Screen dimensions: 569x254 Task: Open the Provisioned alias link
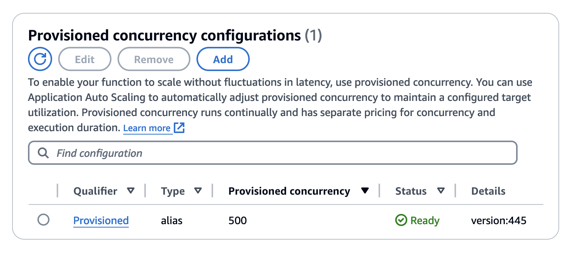pyautogui.click(x=101, y=220)
